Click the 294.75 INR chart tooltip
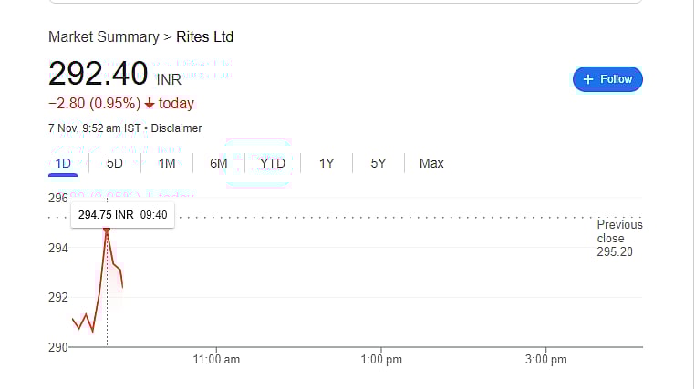Screen dimensions: 695x389 tap(122, 215)
